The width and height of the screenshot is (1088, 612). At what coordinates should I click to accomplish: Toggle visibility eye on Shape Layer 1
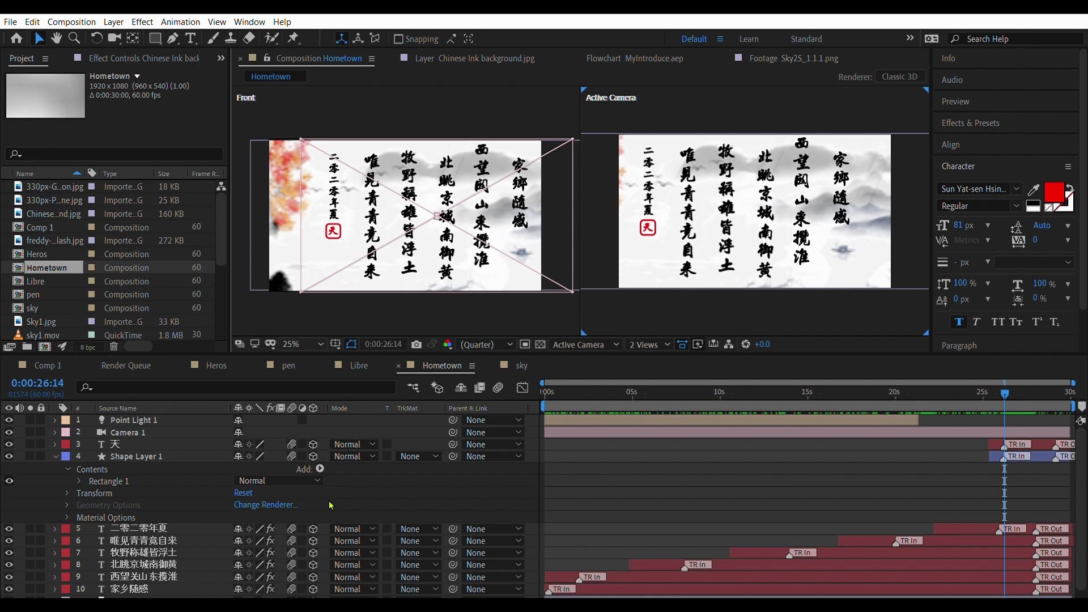[x=9, y=456]
